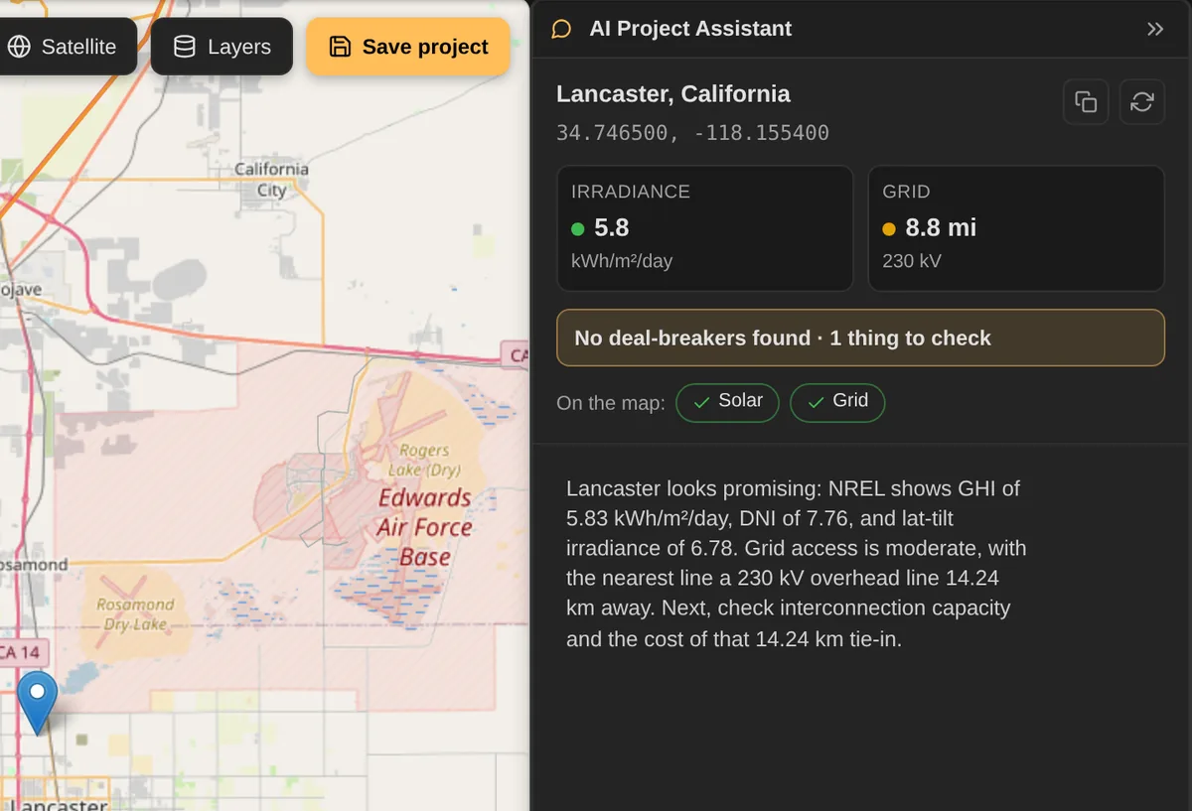Image resolution: width=1192 pixels, height=811 pixels.
Task: Click Rosamond Dry Lake map label
Action: click(135, 614)
